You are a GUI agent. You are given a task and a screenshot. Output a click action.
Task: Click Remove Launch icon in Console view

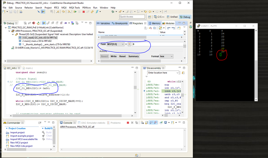(132, 123)
